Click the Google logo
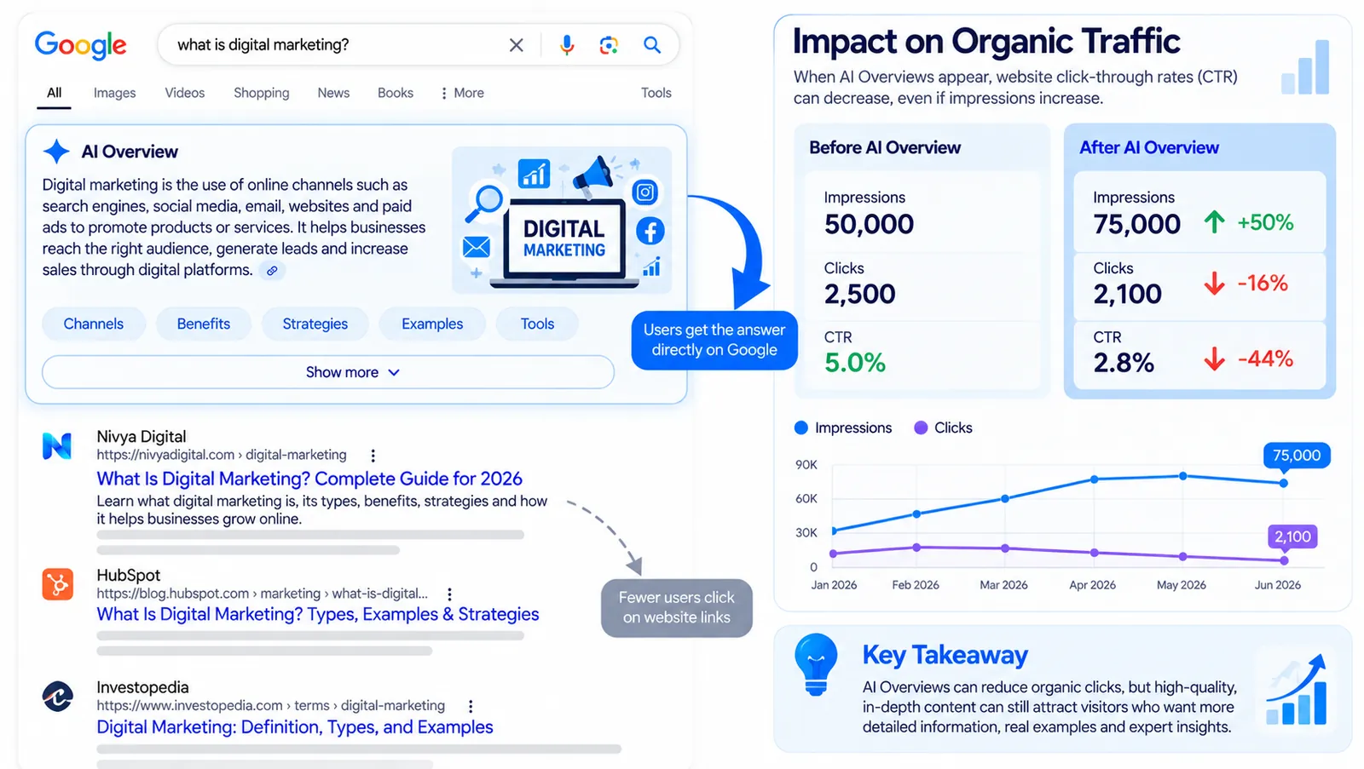1364x769 pixels. point(80,44)
